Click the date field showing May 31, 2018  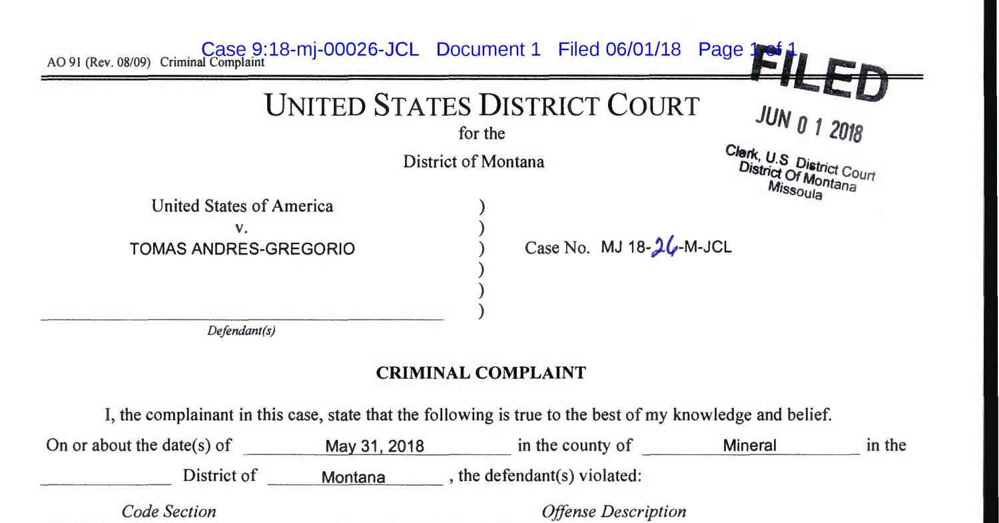click(x=374, y=446)
